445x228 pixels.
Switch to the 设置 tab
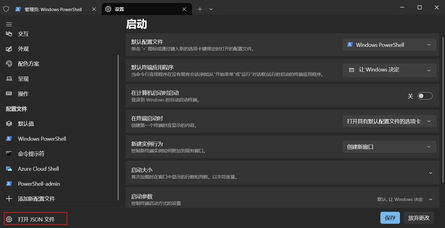coord(147,9)
